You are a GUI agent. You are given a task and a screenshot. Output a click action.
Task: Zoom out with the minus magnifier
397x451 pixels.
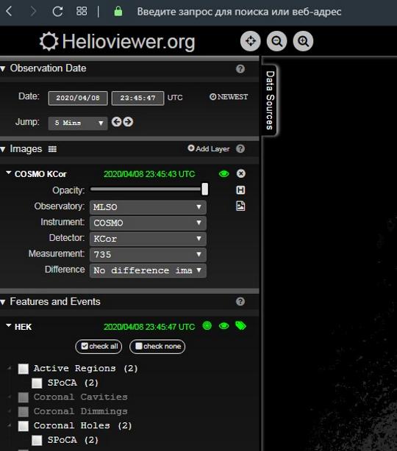[276, 41]
